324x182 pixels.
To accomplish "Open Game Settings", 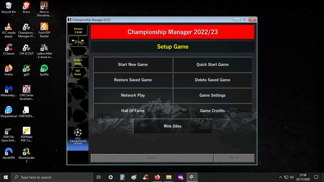I will pos(213,96).
